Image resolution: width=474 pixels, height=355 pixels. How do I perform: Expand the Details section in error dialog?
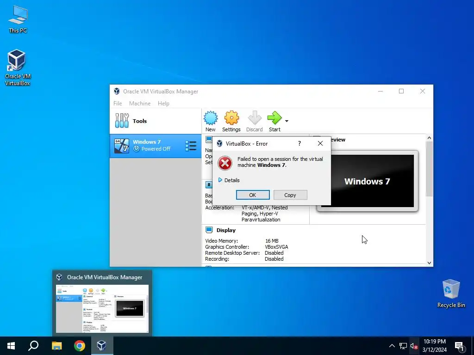(229, 180)
